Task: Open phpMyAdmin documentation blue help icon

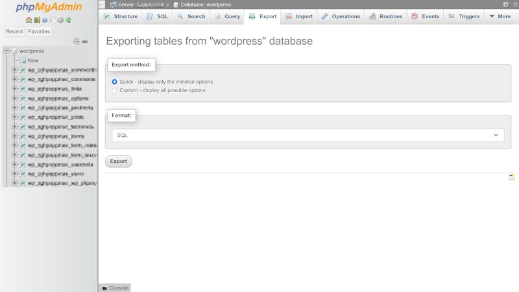Action: click(45, 20)
